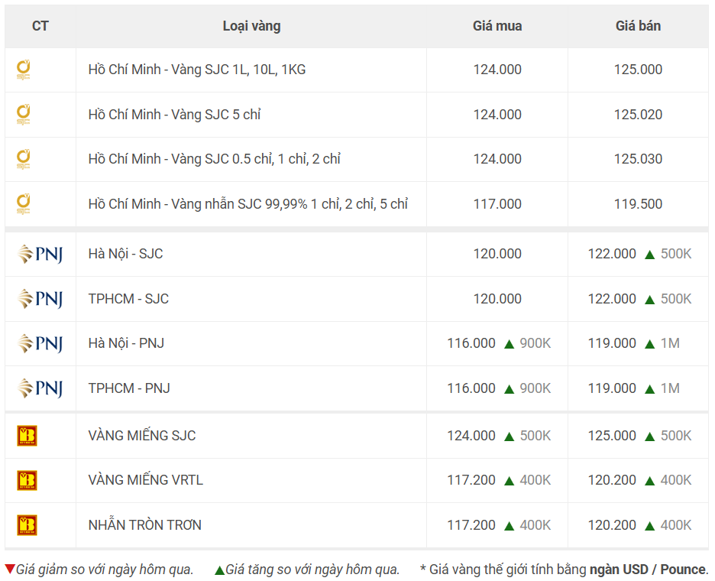
Task: Click the logo beside NHẪN TRÒN TRƠN
Action: point(27,525)
